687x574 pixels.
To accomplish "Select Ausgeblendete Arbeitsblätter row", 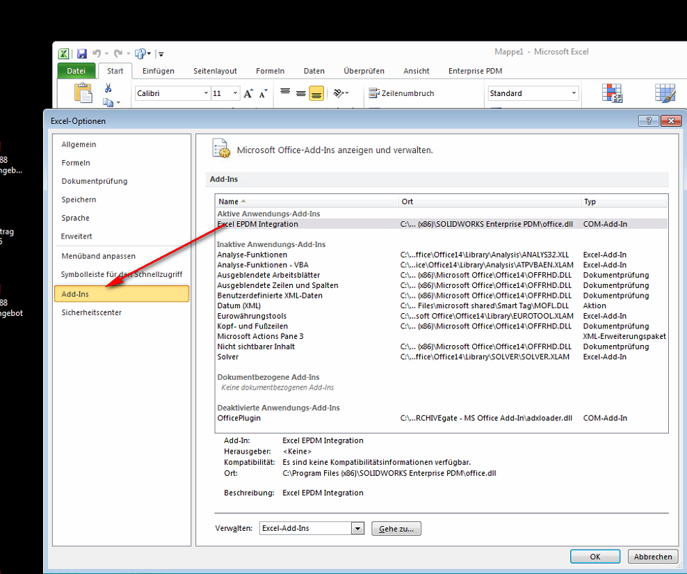I will coord(442,275).
